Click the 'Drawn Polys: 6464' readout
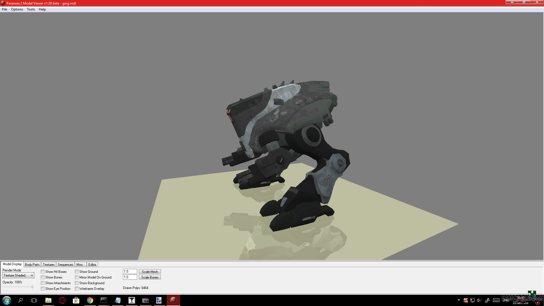This screenshot has width=544, height=306. 136,288
